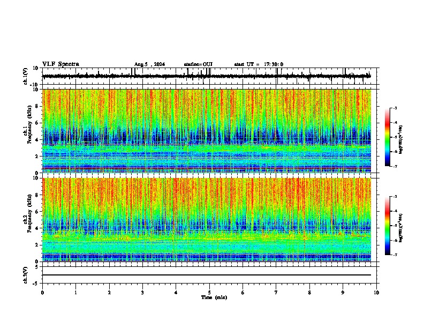Click the ch.2 frequency spectrogram plot
The image size is (424, 328).
(207, 220)
